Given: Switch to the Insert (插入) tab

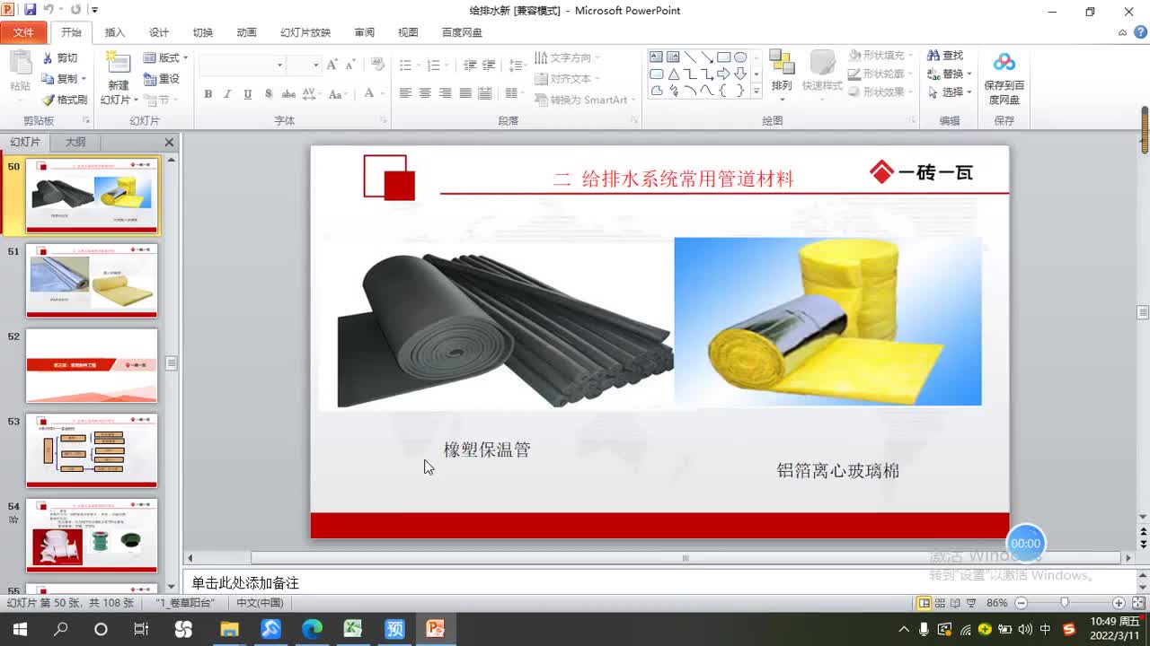Looking at the screenshot, I should pos(115,32).
